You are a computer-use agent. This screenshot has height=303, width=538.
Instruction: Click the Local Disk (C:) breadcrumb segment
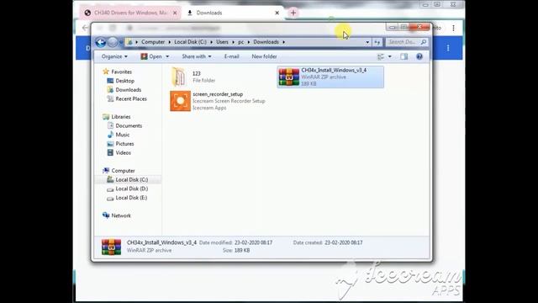(x=191, y=42)
